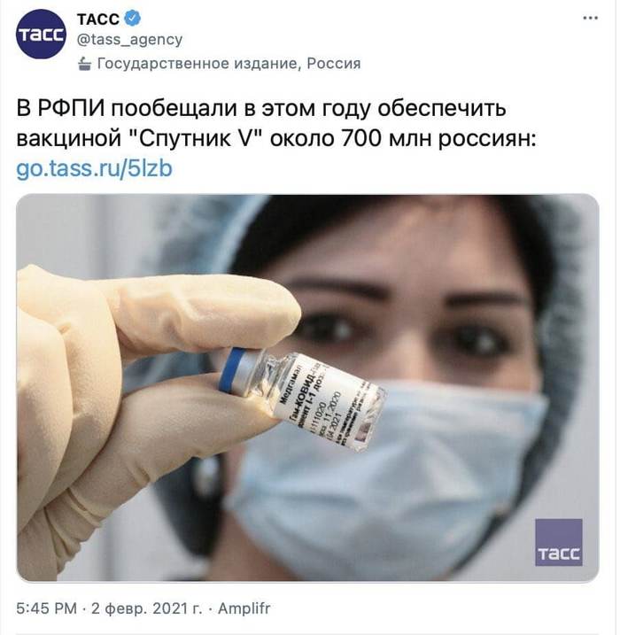The width and height of the screenshot is (620, 635).
Task: Click the blue verified badge
Action: click(x=133, y=19)
